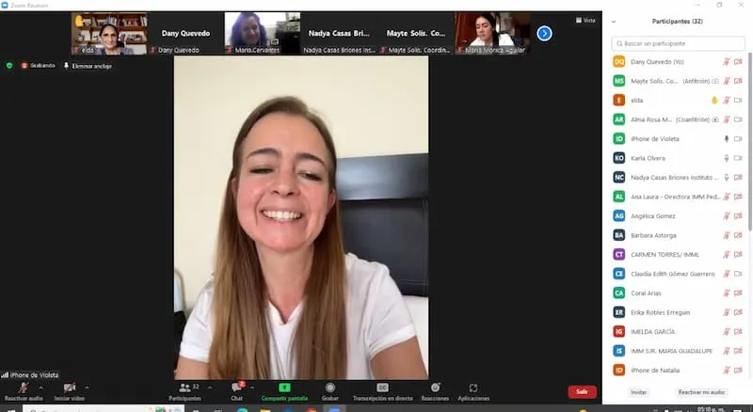The width and height of the screenshot is (753, 412).
Task: Expand video options arrow beside Iniciar video
Action: 87,387
